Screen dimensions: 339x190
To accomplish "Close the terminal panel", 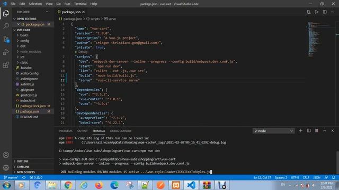I will pos(333,131).
